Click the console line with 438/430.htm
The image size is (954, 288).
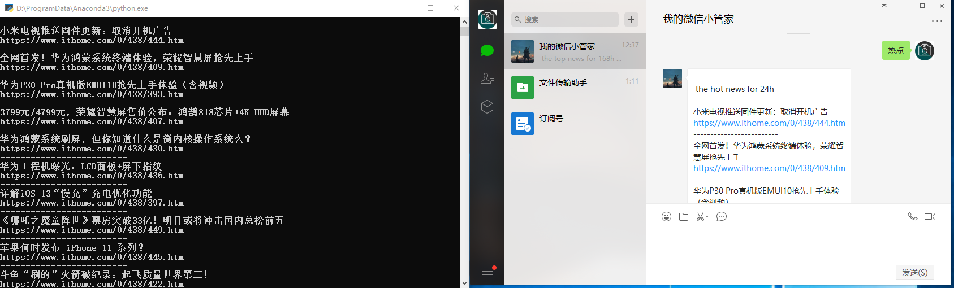(x=92, y=149)
